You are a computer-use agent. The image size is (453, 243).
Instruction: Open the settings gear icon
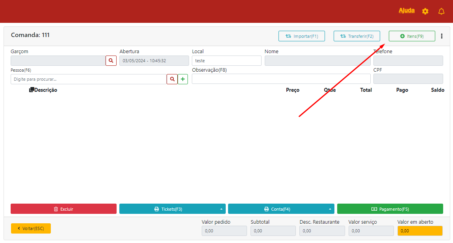click(x=425, y=11)
